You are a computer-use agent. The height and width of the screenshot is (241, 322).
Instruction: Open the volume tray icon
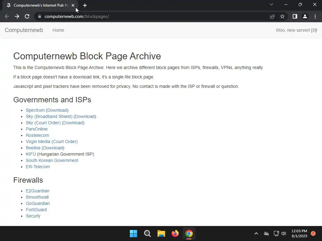[284, 233]
